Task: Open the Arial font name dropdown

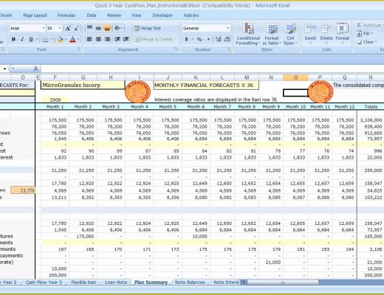Action: point(44,28)
